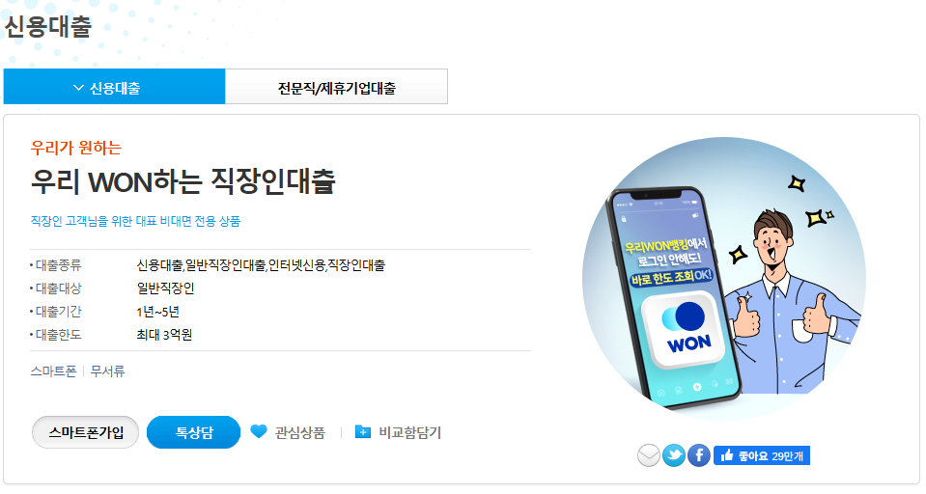The width and height of the screenshot is (926, 494).
Task: Open 우리 WON하는 직장인대출 product title
Action: (183, 181)
